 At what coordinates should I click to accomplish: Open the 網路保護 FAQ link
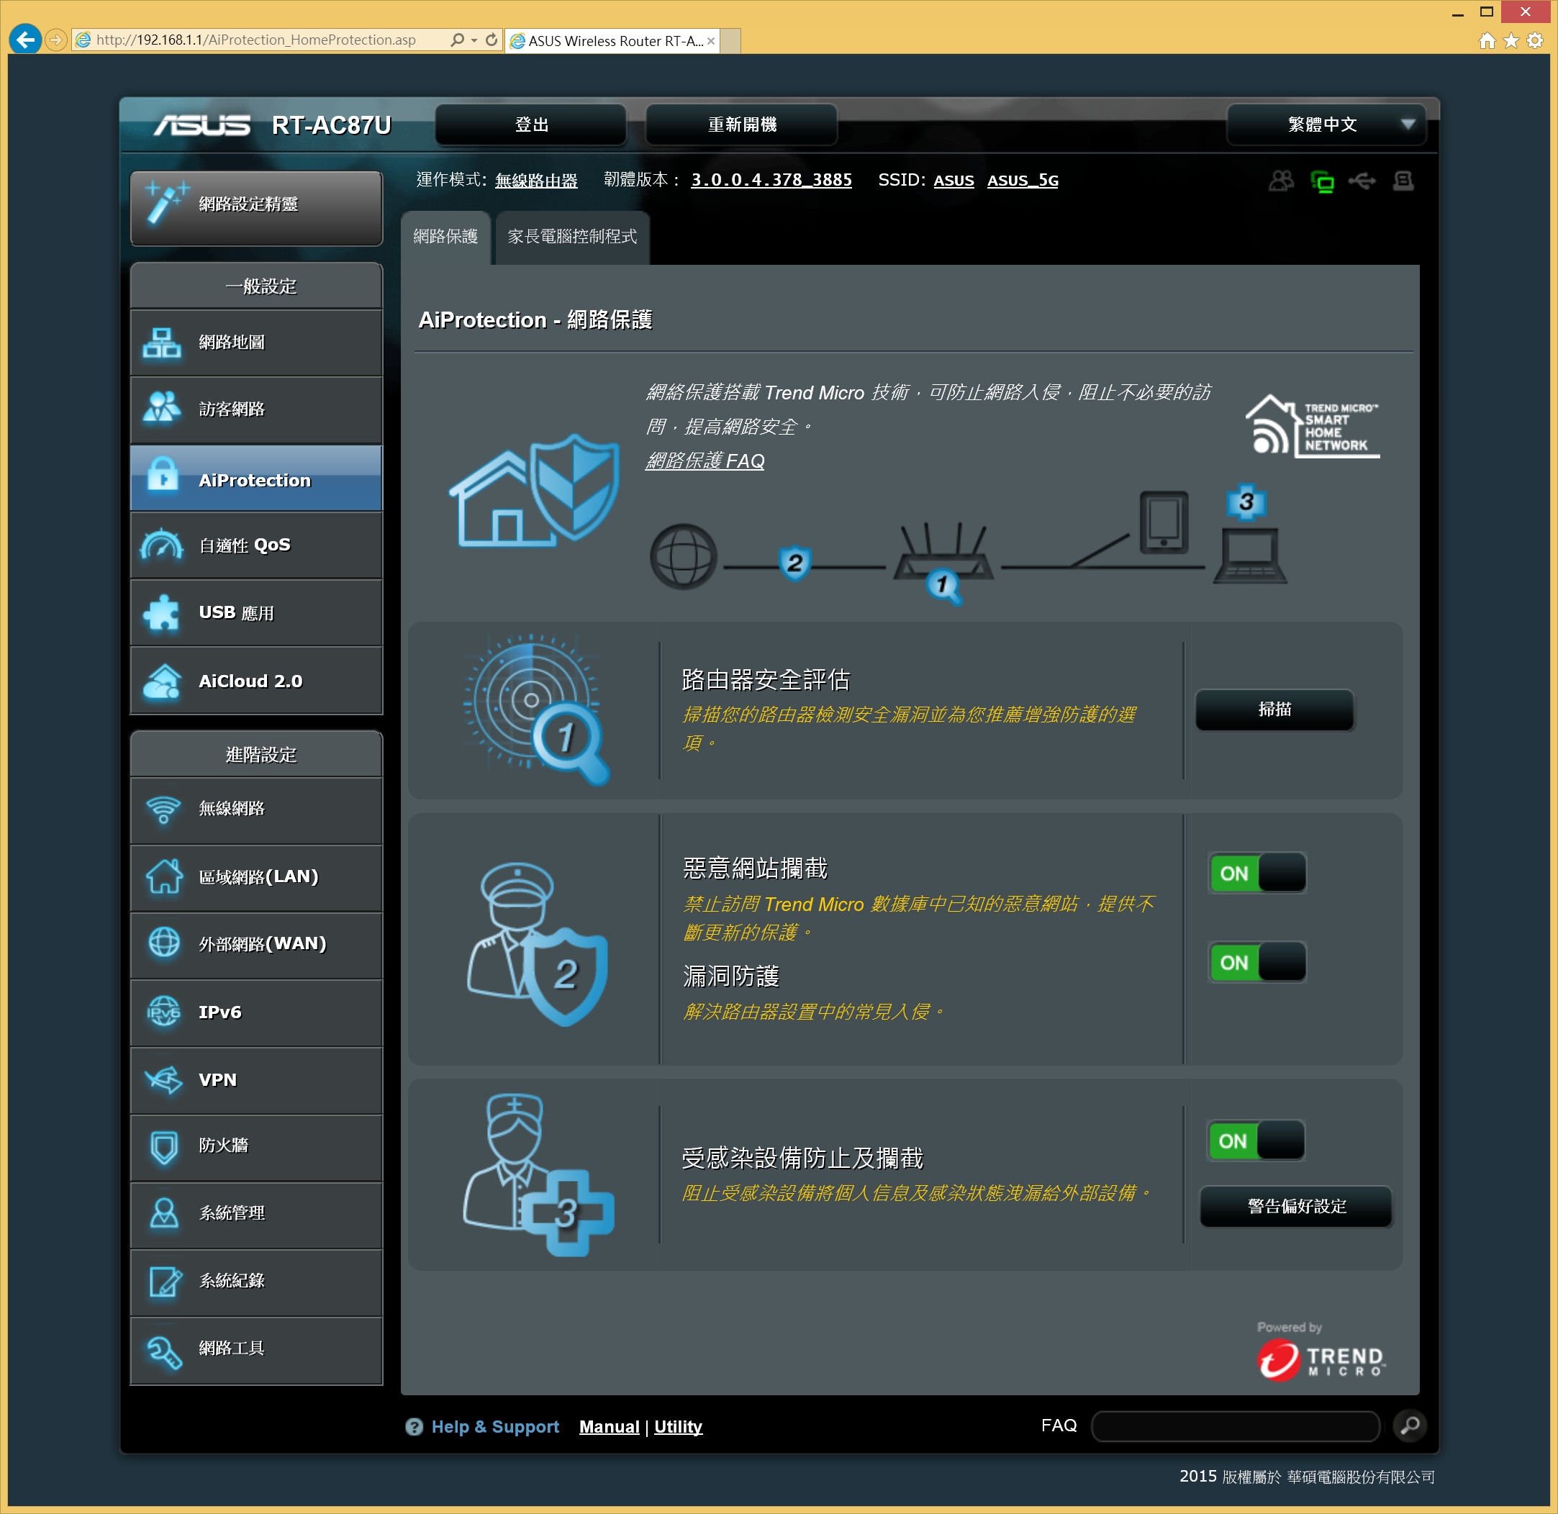pos(705,461)
